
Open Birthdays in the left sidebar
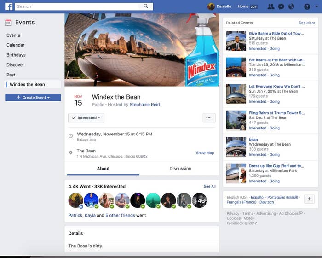pos(16,55)
